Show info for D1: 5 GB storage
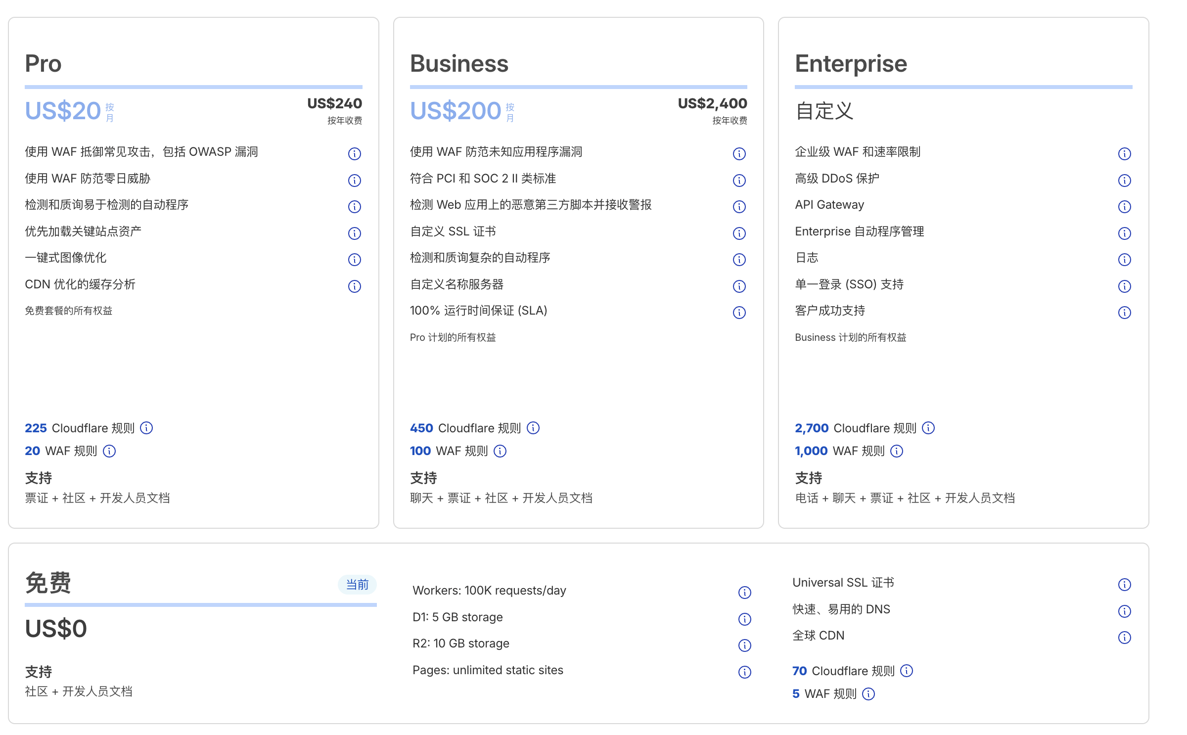The image size is (1187, 735). [745, 619]
